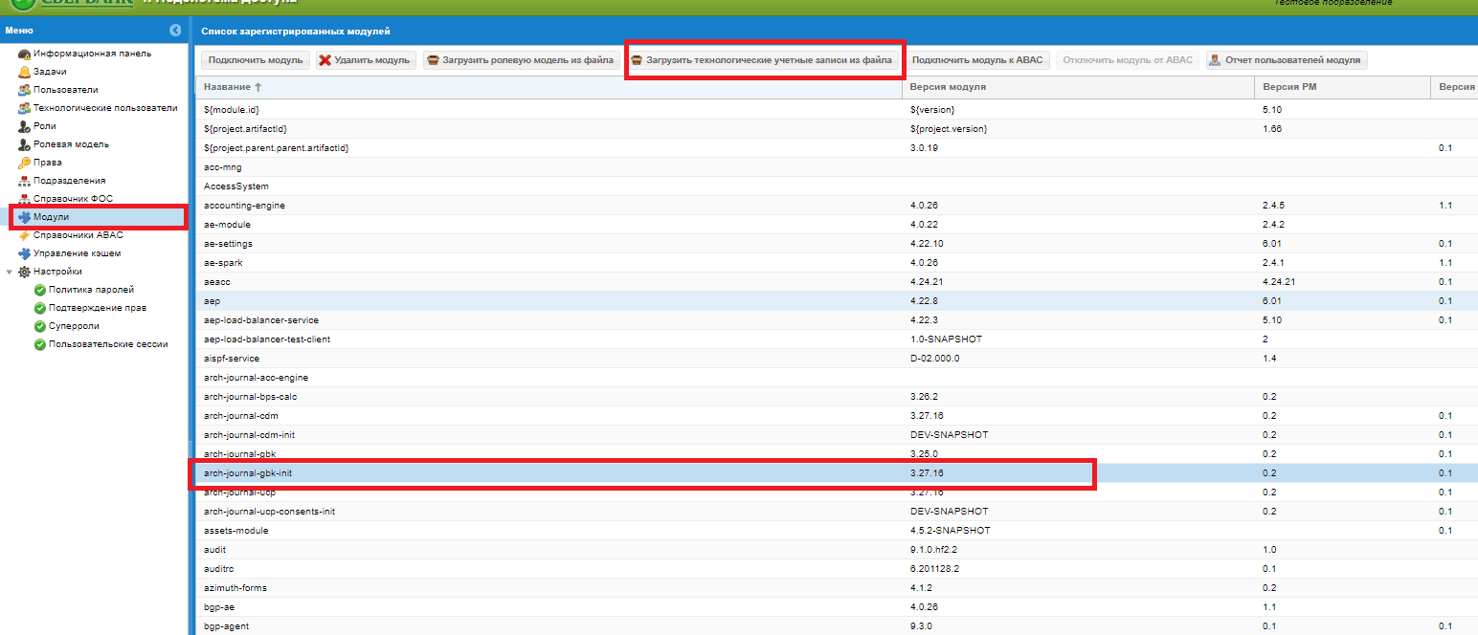Click the Справочники АВАС icon
This screenshot has width=1478, height=635.
tap(25, 235)
